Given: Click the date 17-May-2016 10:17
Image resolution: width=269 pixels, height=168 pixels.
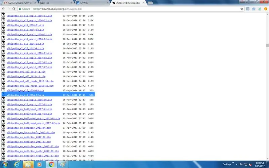Looking at the screenshot, I should click(74, 90).
